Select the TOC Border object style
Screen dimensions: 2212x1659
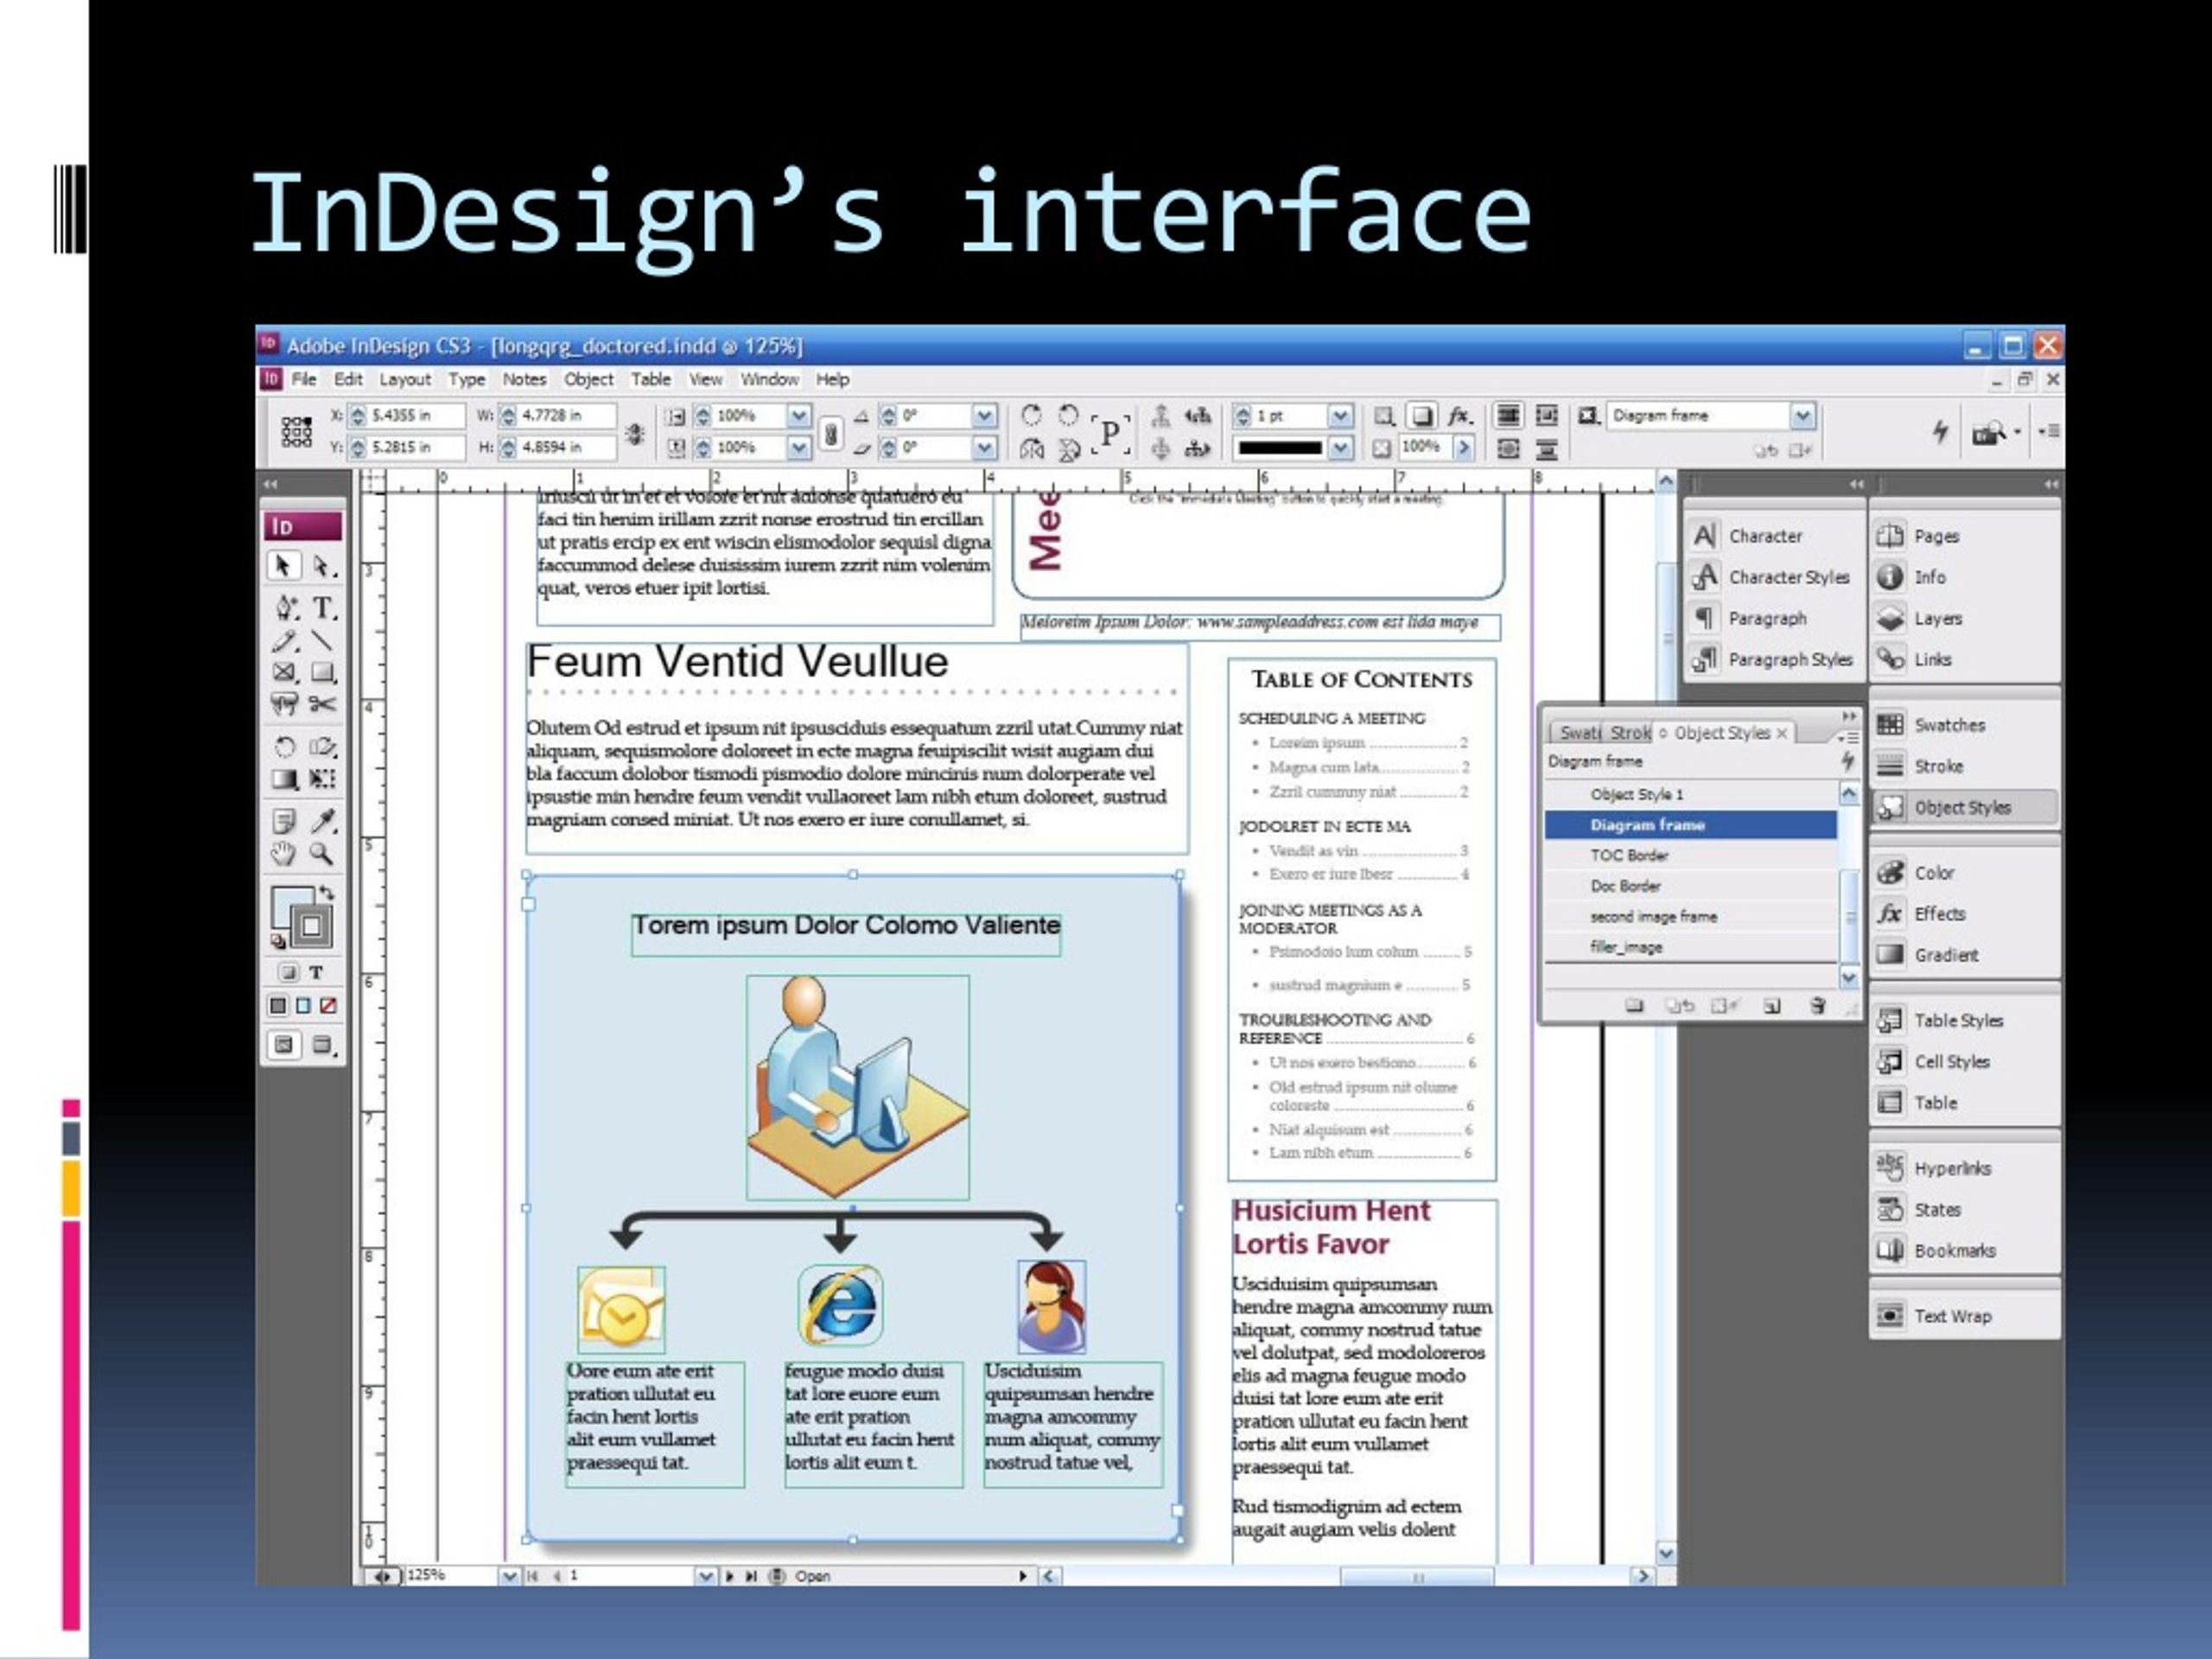click(1629, 855)
